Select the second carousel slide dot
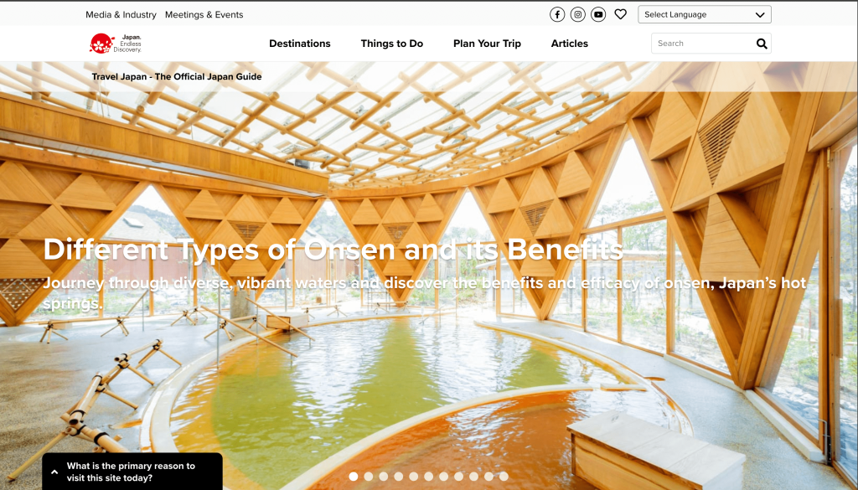The height and width of the screenshot is (490, 858). click(369, 477)
